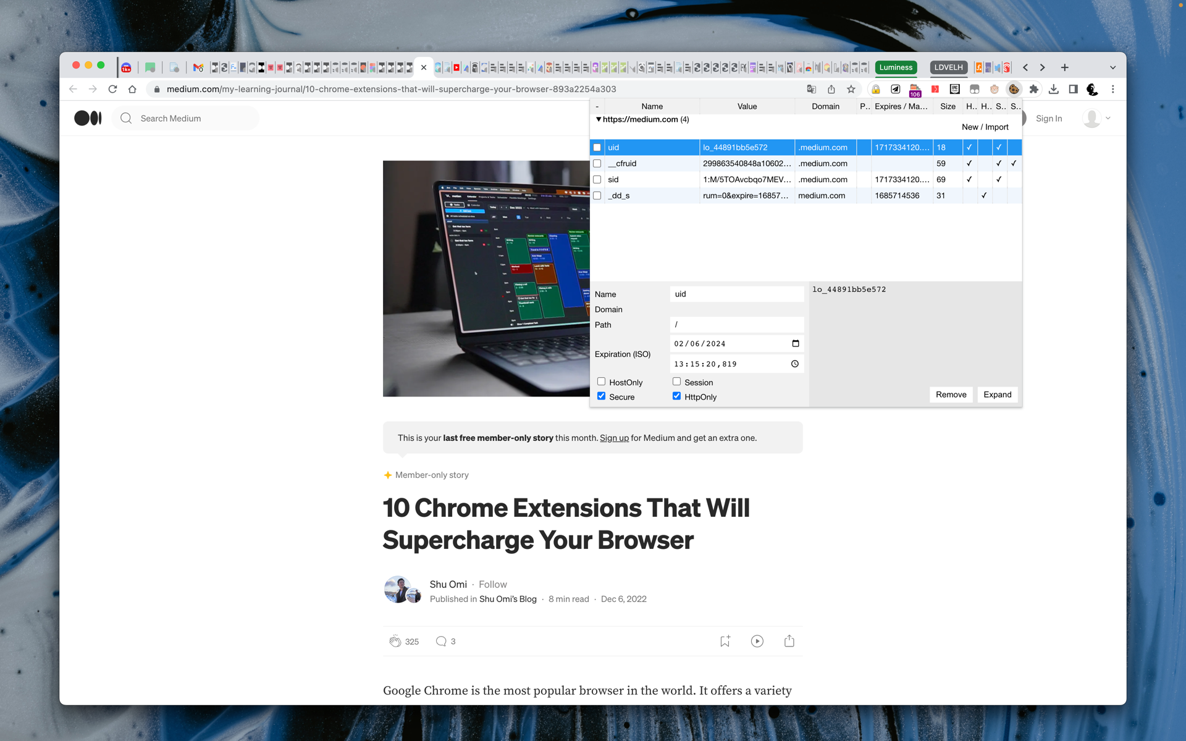
Task: Collapse the https://medium.com cookie group
Action: pyautogui.click(x=599, y=119)
